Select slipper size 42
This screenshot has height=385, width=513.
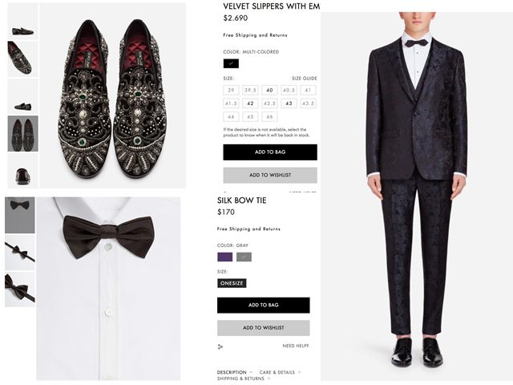pyautogui.click(x=251, y=103)
